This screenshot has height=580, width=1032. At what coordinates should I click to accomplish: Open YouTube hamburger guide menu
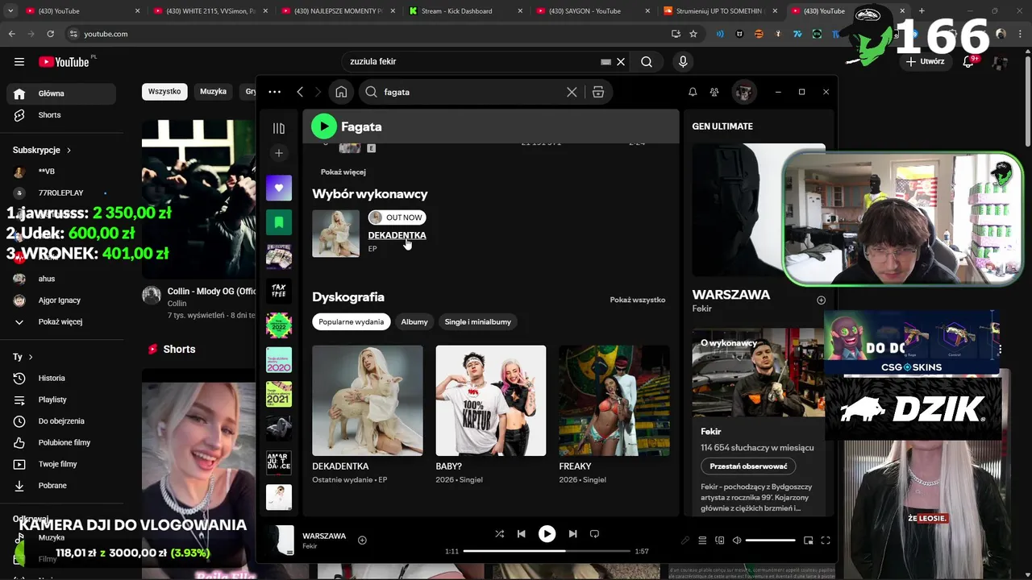point(19,61)
